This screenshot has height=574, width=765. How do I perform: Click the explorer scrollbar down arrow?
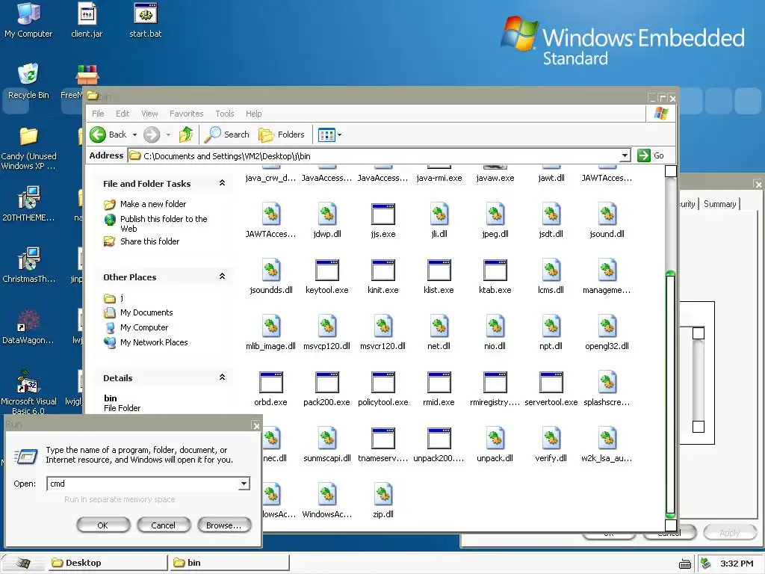point(671,525)
